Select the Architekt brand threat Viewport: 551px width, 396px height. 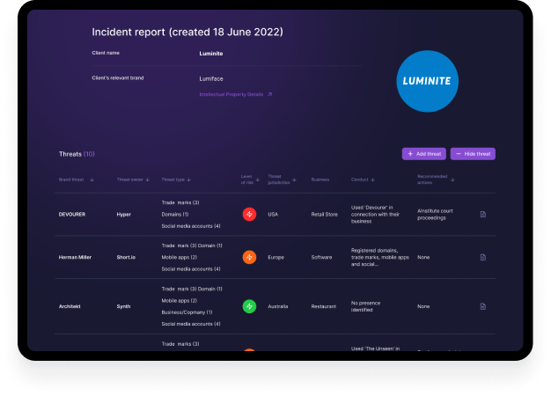point(70,306)
